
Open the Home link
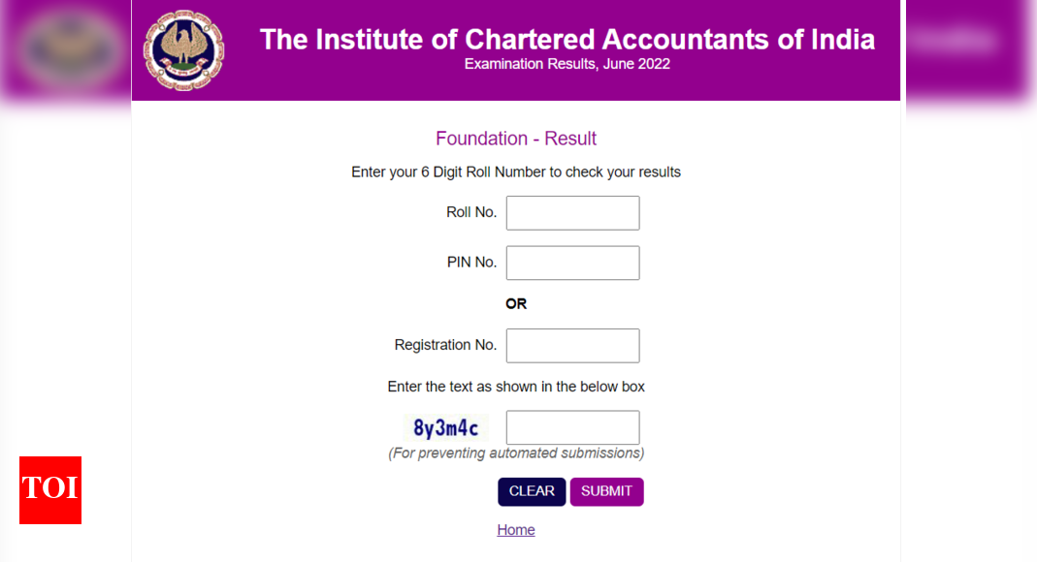click(516, 529)
